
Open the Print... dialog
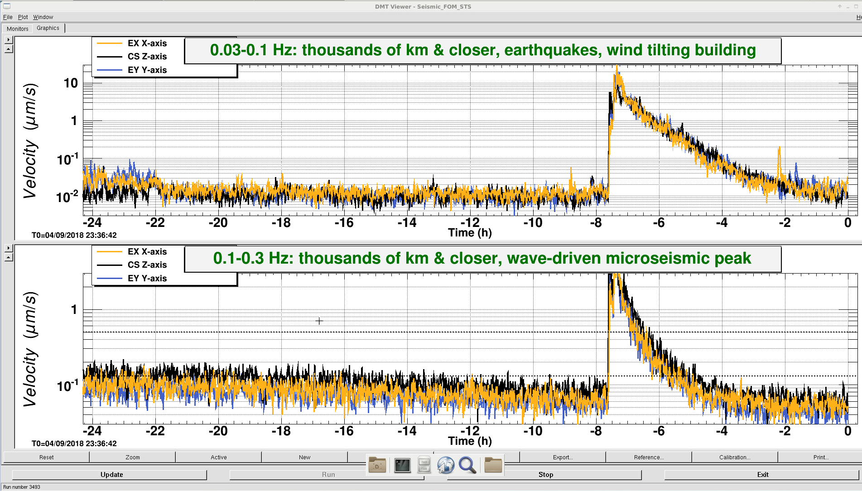[x=820, y=457]
